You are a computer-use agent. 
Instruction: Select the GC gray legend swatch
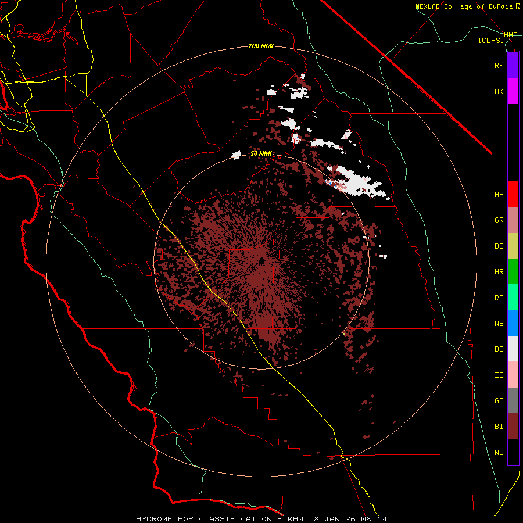coord(513,400)
